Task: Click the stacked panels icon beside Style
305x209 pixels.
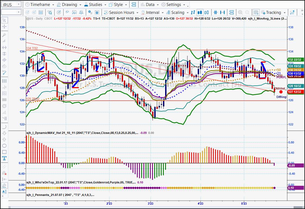Action: 134,4
